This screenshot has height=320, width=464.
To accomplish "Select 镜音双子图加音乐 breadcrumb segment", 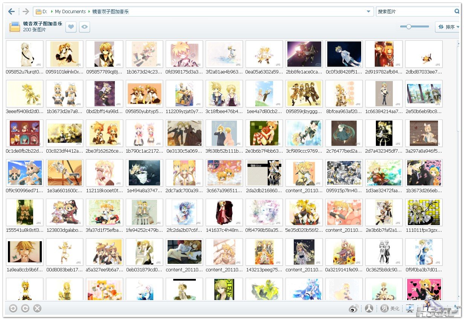I will point(110,12).
